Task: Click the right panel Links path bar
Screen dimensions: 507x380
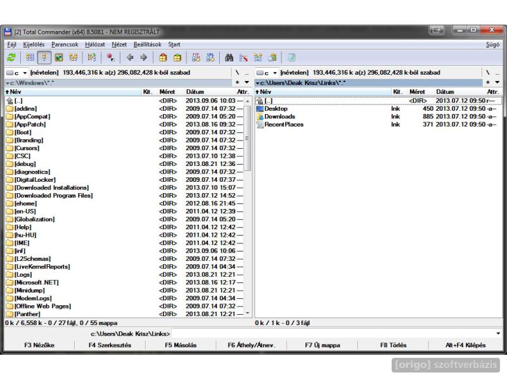Action: 369,83
